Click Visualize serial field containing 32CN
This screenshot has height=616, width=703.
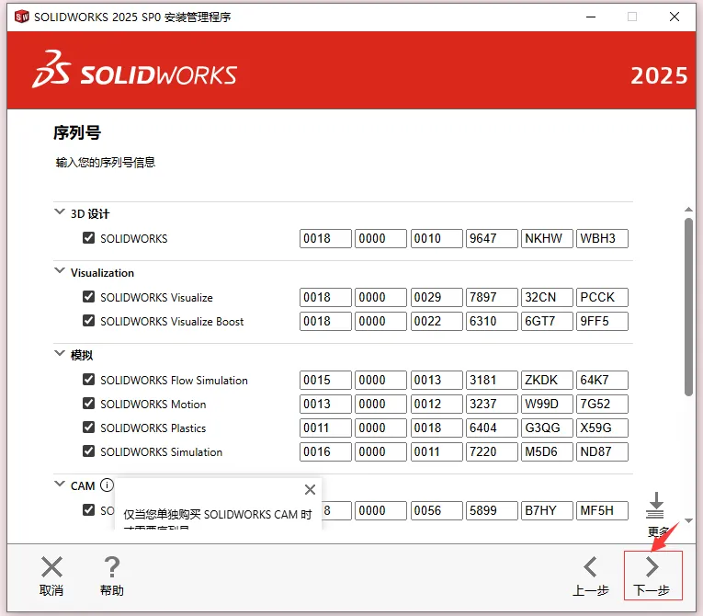tap(547, 297)
